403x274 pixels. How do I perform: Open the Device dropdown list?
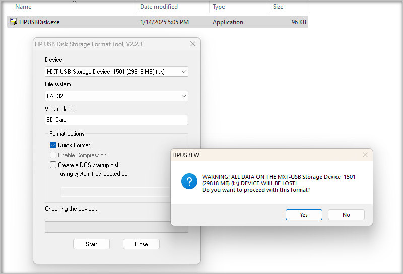[116, 71]
